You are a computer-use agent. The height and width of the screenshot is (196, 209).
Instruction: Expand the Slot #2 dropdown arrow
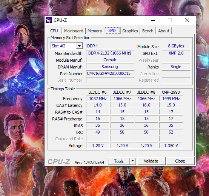(80, 46)
